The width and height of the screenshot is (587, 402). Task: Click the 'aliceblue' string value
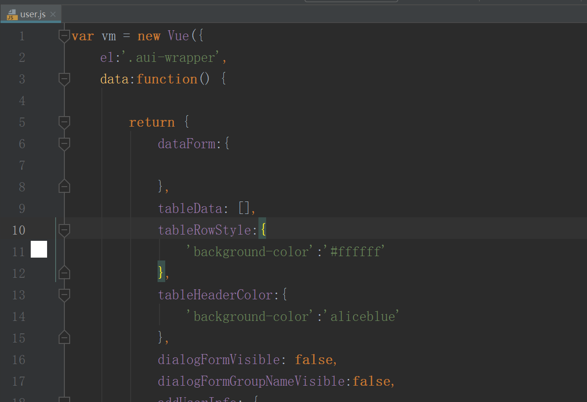364,316
